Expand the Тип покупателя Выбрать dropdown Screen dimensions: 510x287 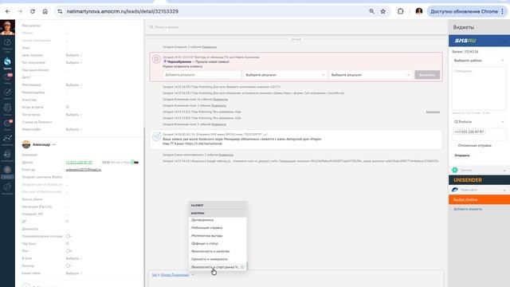pos(74,62)
